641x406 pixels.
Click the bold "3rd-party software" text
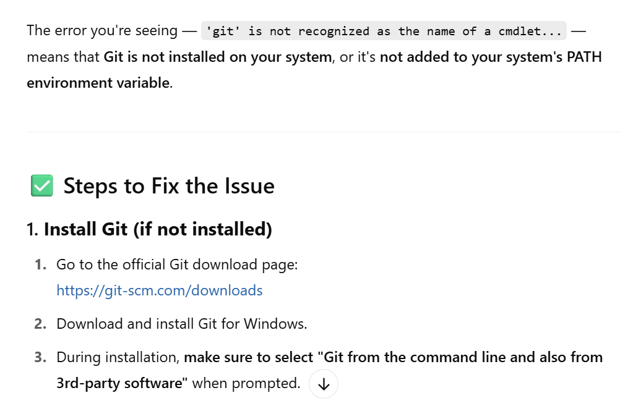point(121,383)
